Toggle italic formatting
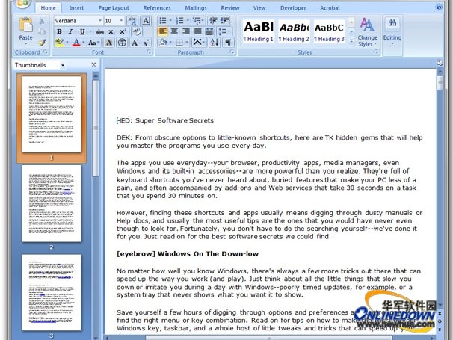453x340 pixels. pyautogui.click(x=71, y=32)
